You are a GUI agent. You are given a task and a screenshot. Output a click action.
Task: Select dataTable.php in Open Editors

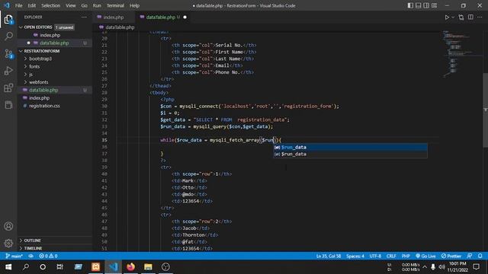pos(54,43)
